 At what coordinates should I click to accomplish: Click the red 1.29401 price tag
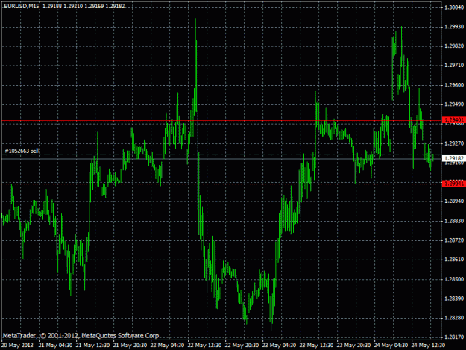coord(453,120)
